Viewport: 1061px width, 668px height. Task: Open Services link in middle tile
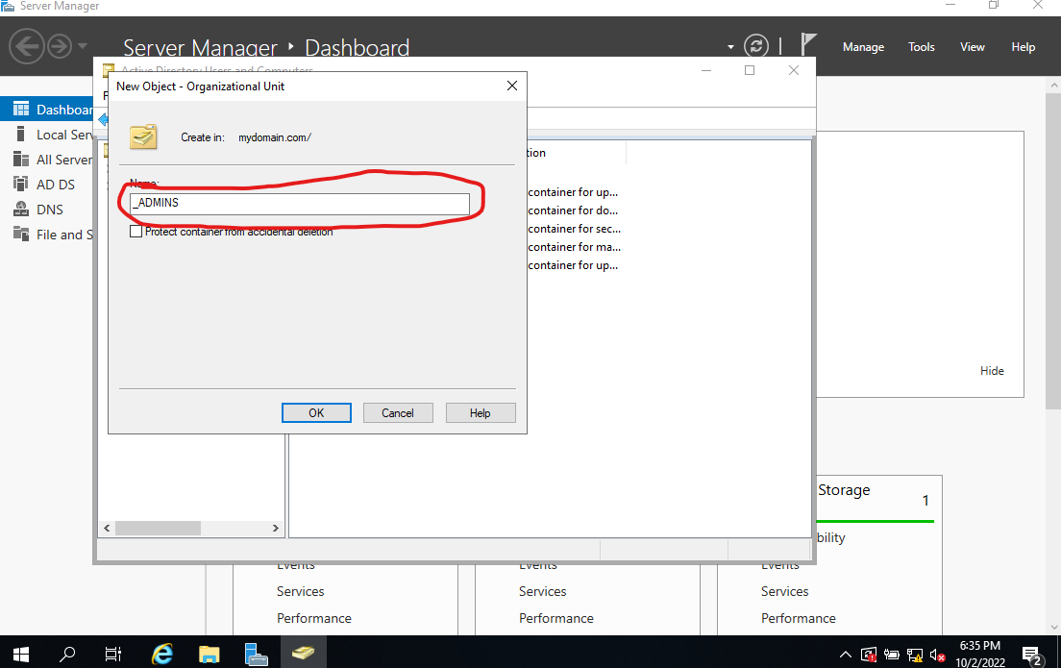(543, 591)
